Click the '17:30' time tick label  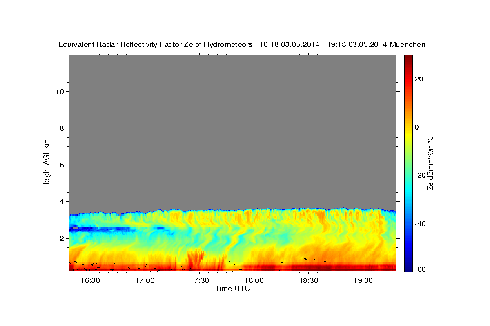[x=200, y=280]
